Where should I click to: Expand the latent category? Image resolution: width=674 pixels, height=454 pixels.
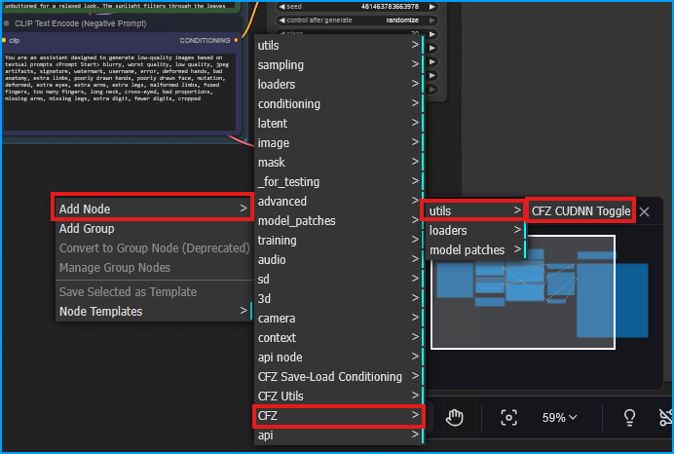(338, 123)
